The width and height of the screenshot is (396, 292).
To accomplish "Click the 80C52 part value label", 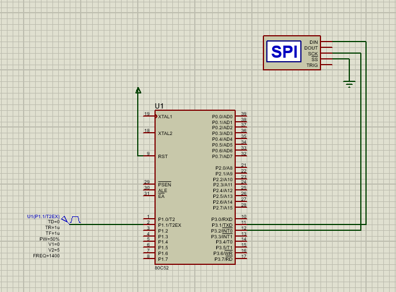I will [x=161, y=268].
